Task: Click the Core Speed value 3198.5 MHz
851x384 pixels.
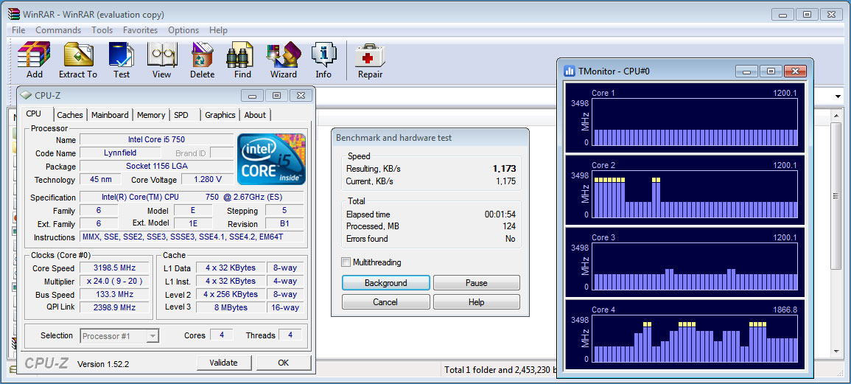Action: (x=114, y=268)
